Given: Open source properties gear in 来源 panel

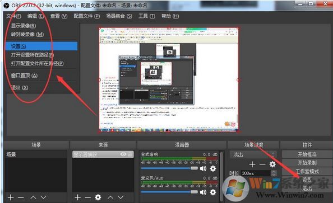Looking at the screenshot, I should 98,197.
